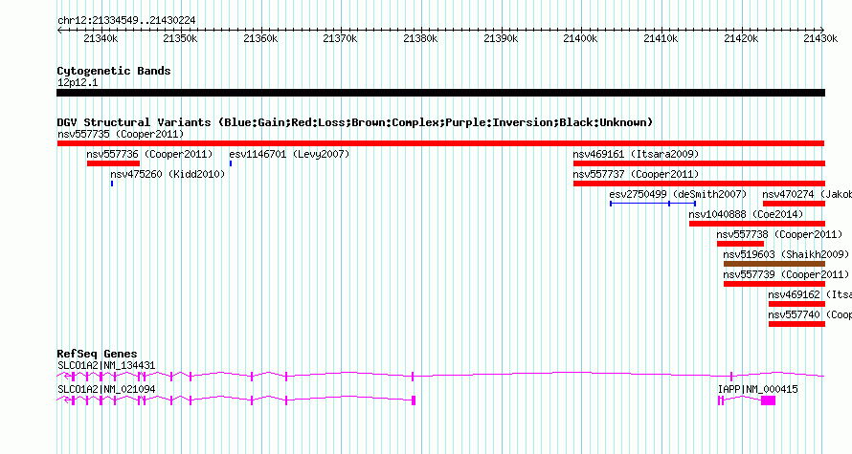Select small blue mark under nsv475260
Image resolution: width=852 pixels, height=454 pixels.
coord(112,184)
